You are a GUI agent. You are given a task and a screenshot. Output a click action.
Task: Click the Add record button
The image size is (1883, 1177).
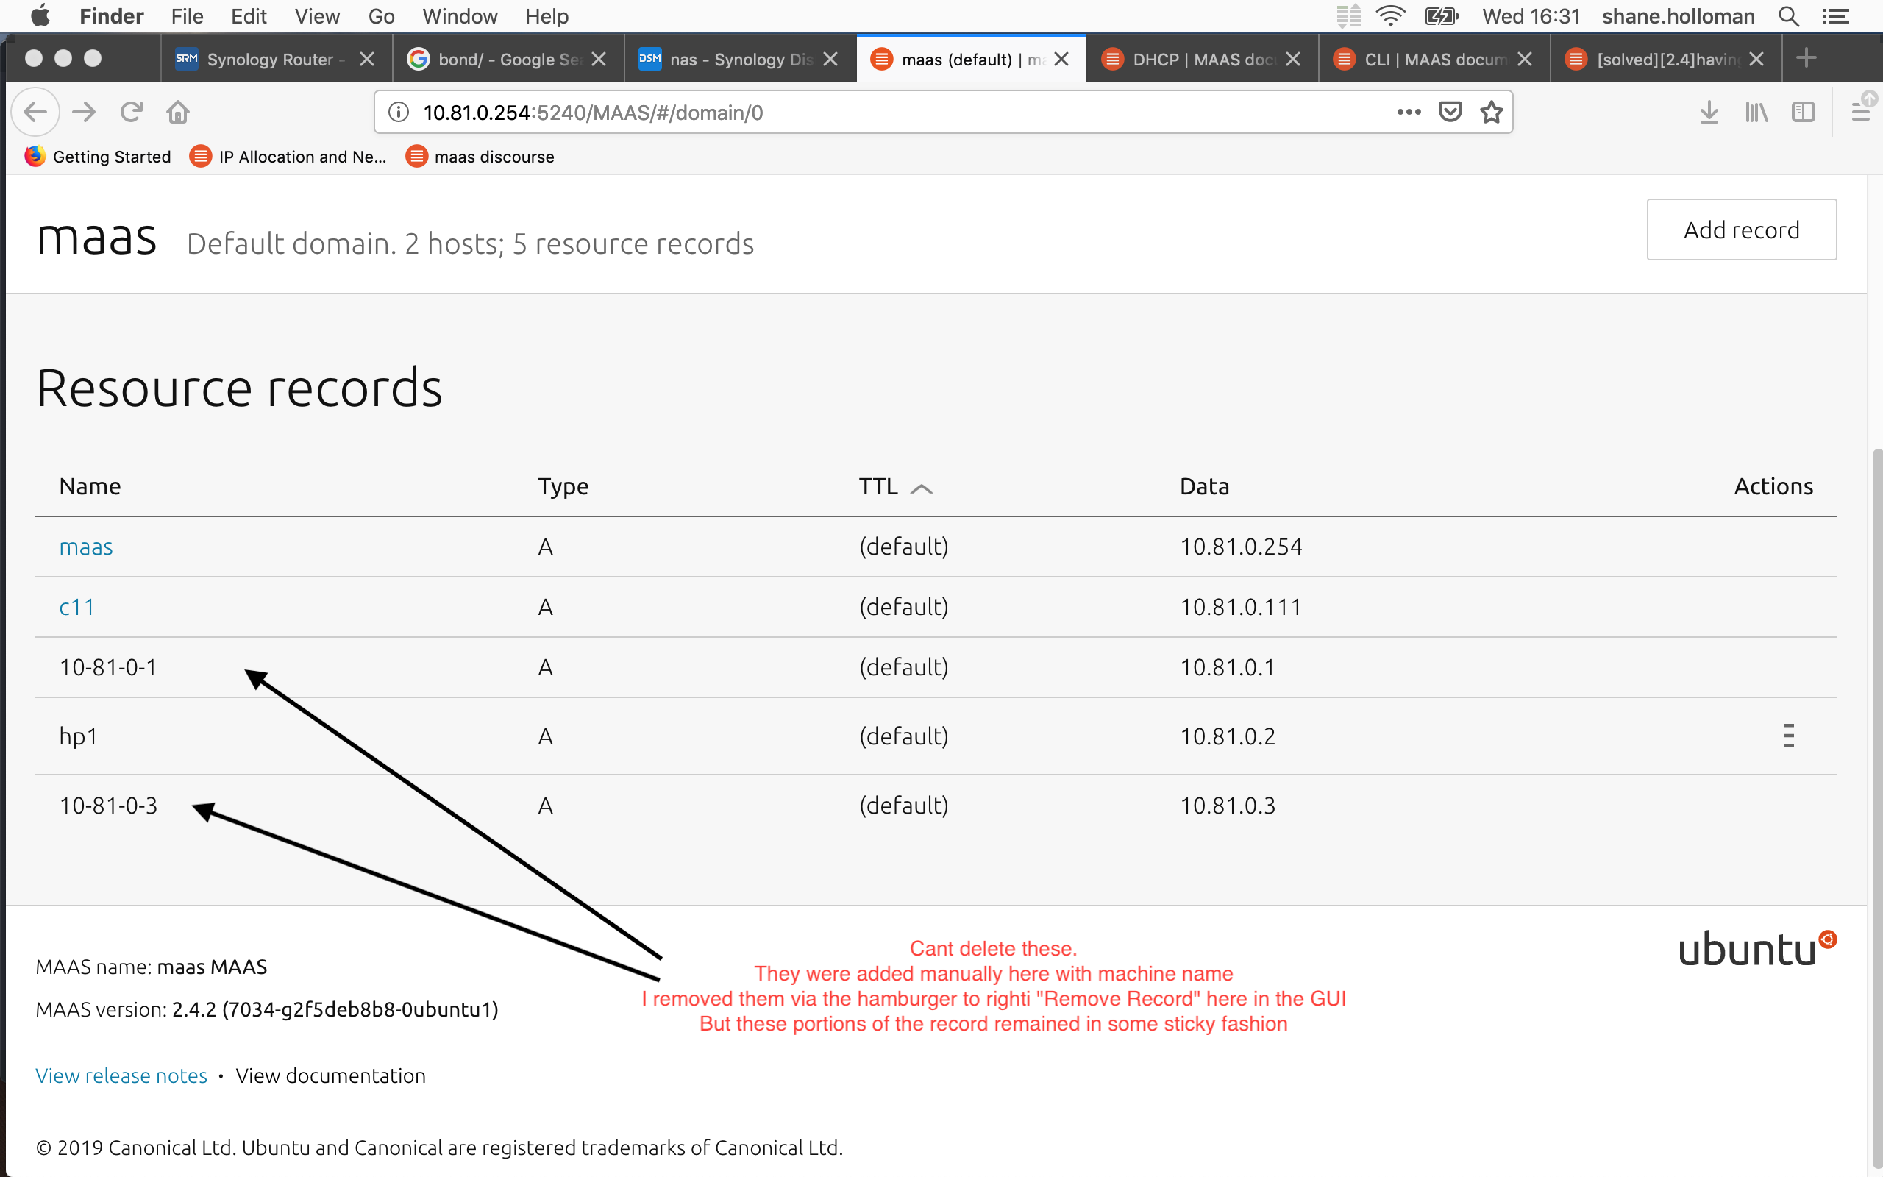tap(1740, 230)
